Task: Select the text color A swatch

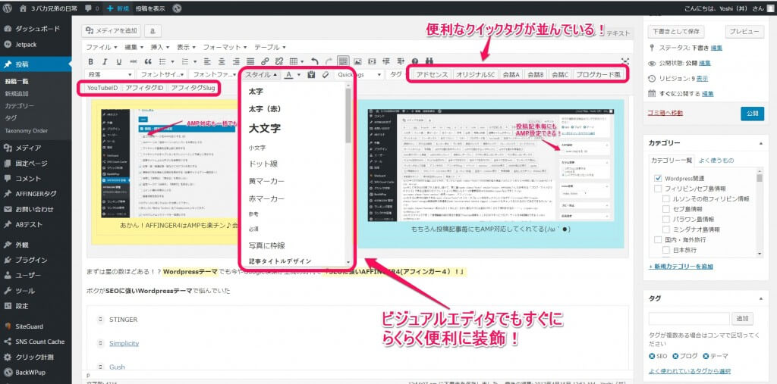Action: [288, 75]
